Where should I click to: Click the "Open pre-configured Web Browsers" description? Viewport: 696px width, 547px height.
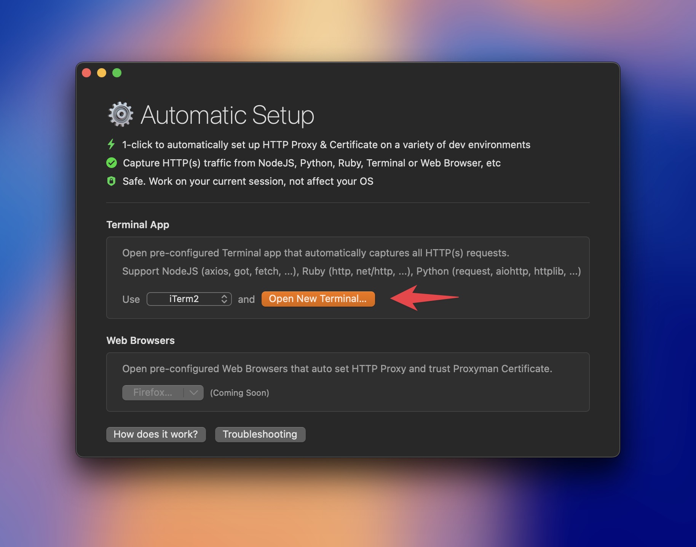[337, 369]
